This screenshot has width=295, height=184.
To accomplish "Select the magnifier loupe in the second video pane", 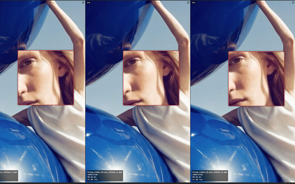I will (x=151, y=78).
